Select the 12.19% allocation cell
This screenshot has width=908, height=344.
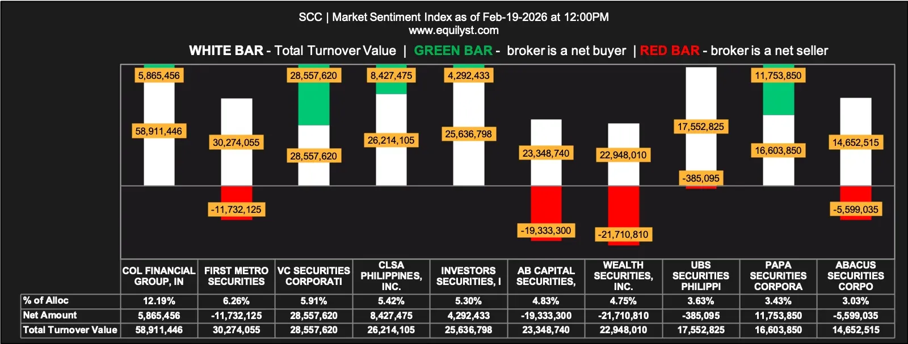tap(159, 301)
